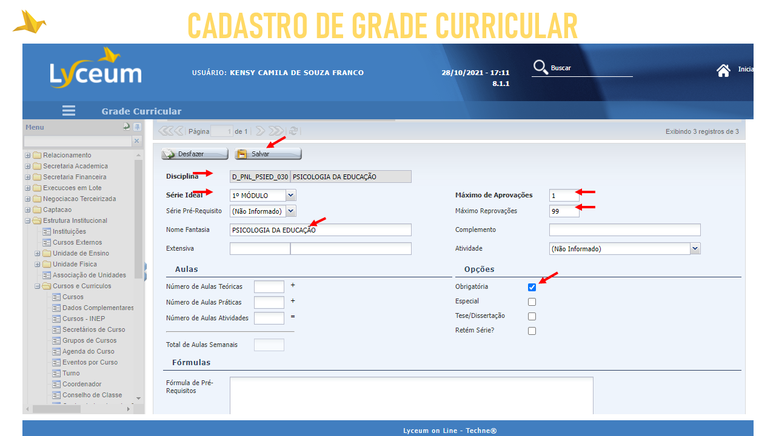The image size is (776, 436).
Task: Open the hamburger menu beside Grade Curricular
Action: pos(69,110)
